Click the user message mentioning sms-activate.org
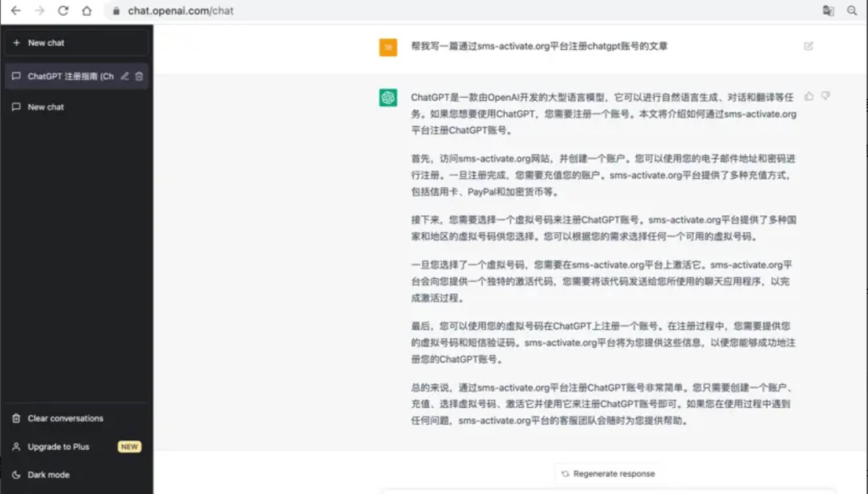Screen dimensions: 868x494 click(x=539, y=46)
